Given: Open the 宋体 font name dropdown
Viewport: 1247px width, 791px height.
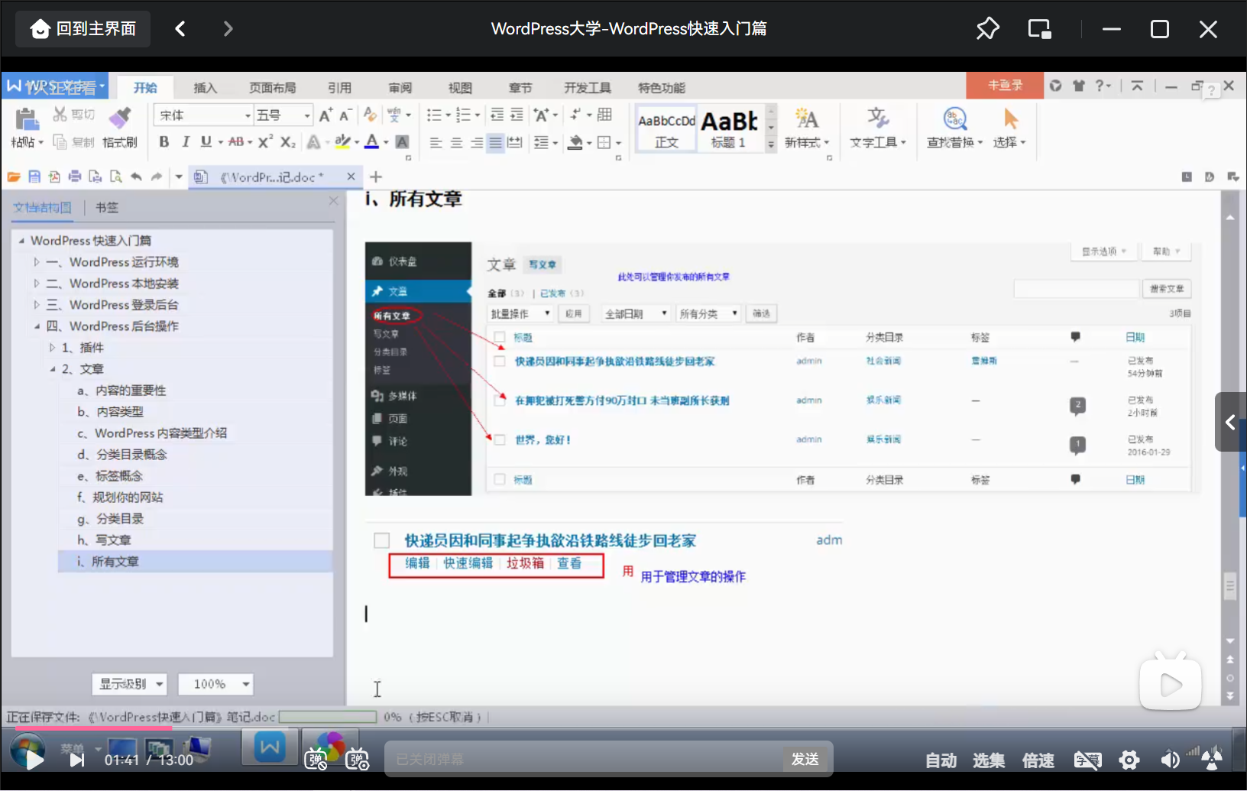Looking at the screenshot, I should click(x=248, y=115).
